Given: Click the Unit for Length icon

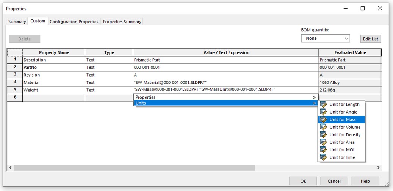Looking at the screenshot, I should pyautogui.click(x=323, y=105).
